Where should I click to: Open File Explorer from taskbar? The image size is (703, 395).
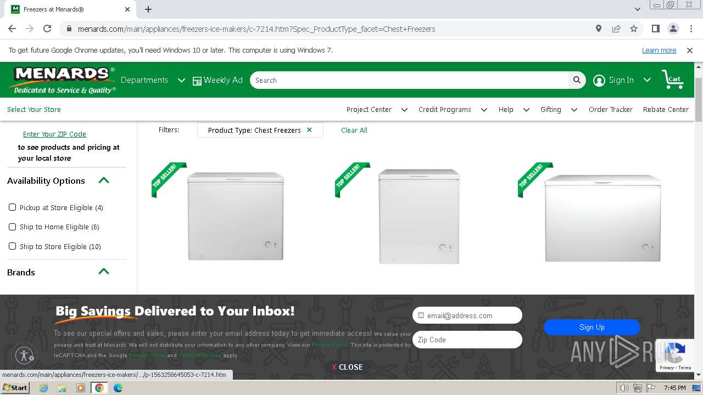tap(62, 388)
